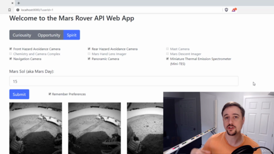The height and width of the screenshot is (154, 274).
Task: Click the Mars Sol input field
Action: [124, 81]
